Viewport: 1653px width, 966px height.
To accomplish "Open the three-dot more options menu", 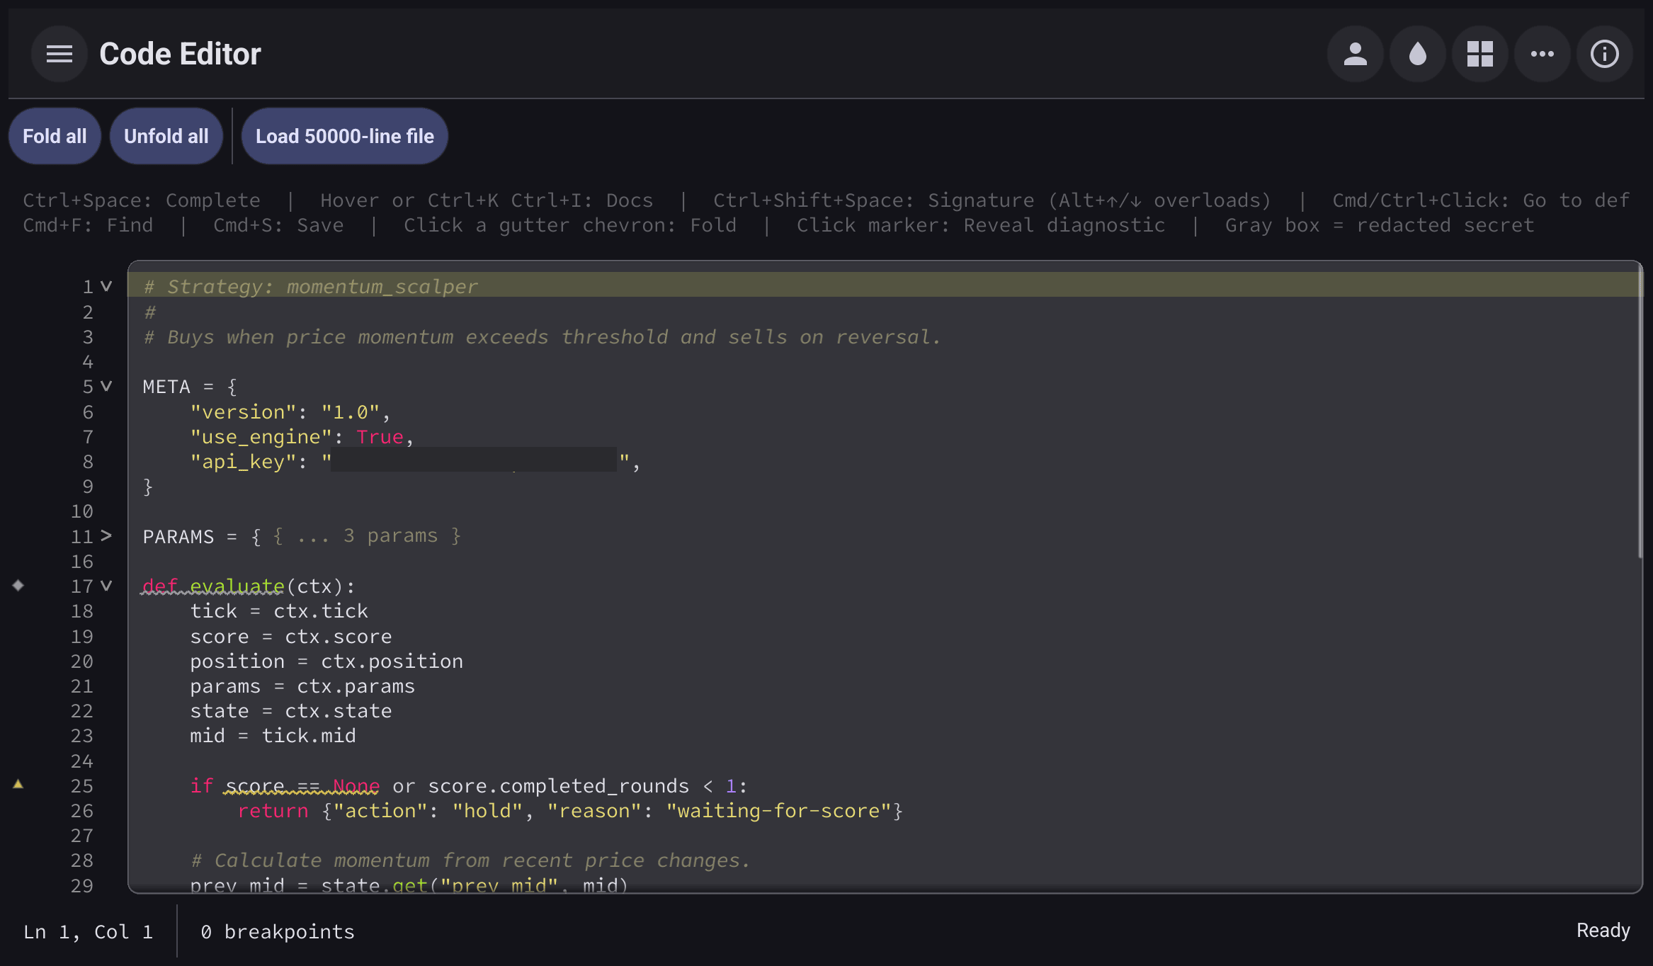I will tap(1543, 54).
